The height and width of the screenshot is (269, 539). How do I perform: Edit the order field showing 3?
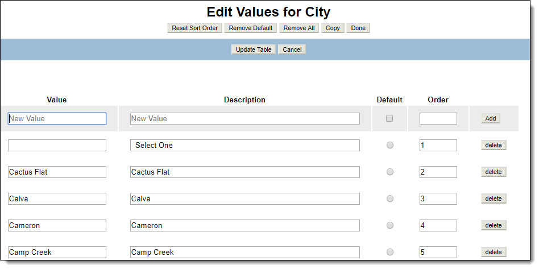point(438,198)
